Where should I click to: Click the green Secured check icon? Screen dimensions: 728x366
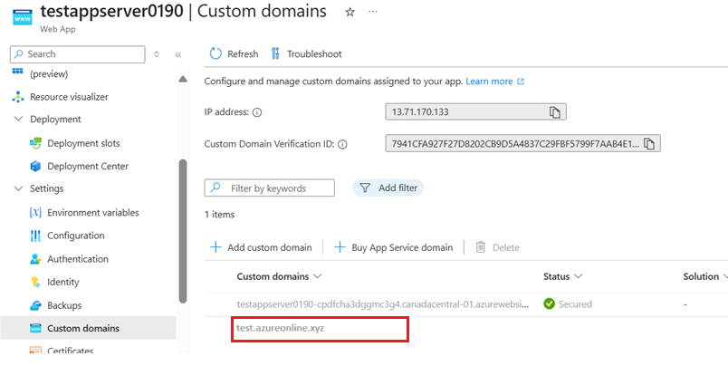click(x=550, y=304)
